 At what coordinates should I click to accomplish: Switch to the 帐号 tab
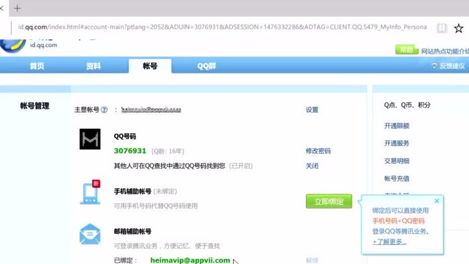point(150,66)
